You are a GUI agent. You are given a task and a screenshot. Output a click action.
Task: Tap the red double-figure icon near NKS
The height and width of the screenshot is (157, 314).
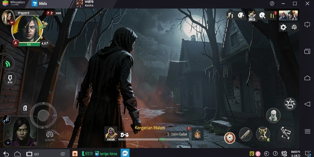coord(50,13)
